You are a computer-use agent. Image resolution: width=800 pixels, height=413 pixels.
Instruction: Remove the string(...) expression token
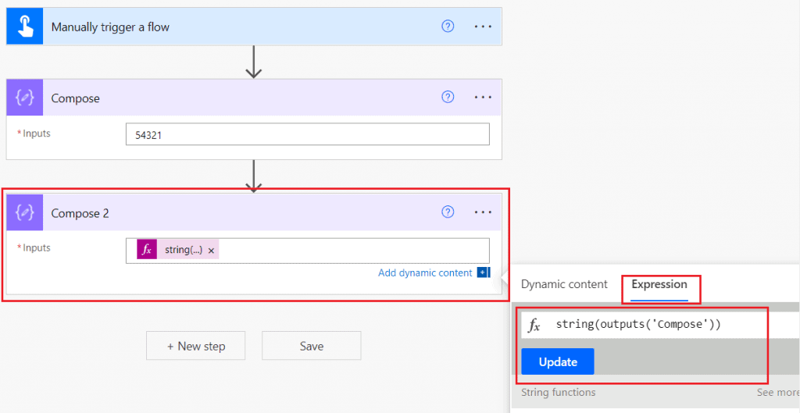click(x=211, y=251)
